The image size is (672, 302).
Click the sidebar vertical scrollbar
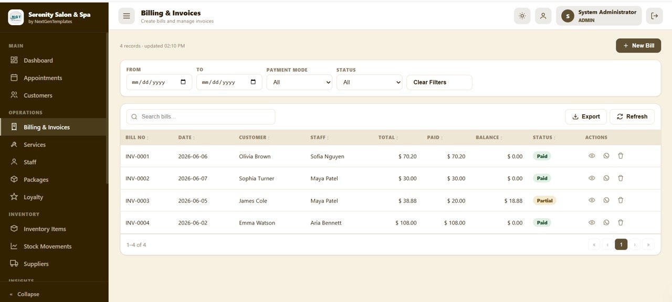pyautogui.click(x=107, y=107)
